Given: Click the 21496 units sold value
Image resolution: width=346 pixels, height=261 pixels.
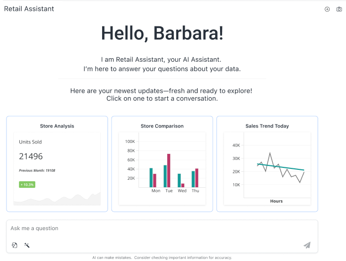Looking at the screenshot, I should pyautogui.click(x=31, y=156).
